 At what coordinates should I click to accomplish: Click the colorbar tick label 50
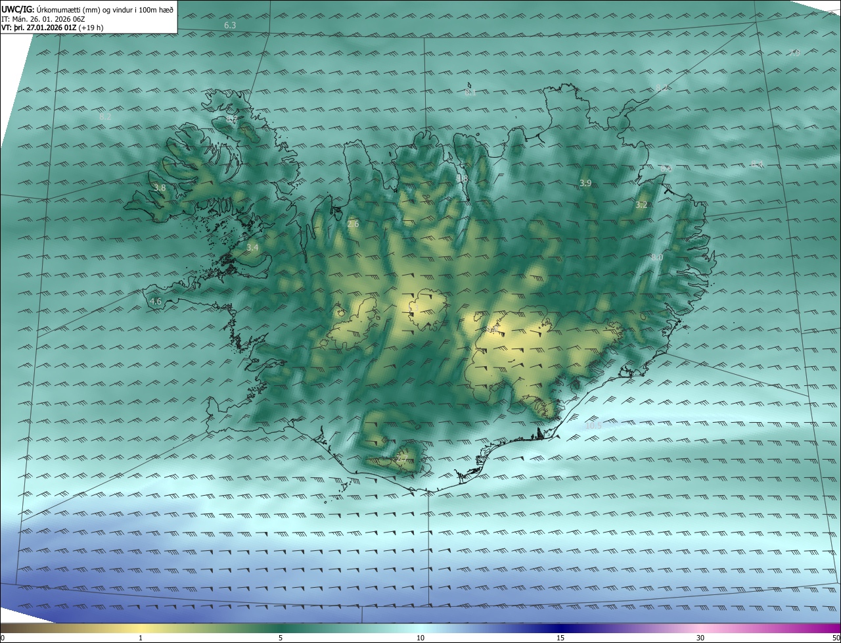tap(836, 638)
